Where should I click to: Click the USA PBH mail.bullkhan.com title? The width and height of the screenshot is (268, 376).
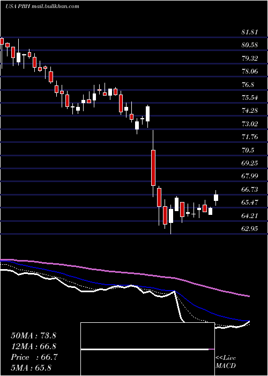(42, 6)
